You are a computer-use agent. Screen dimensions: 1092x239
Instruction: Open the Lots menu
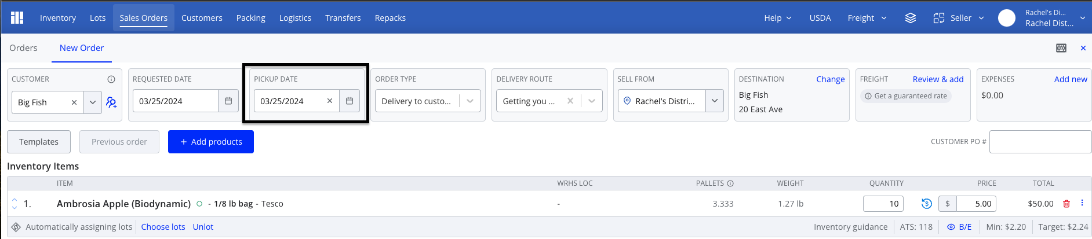tap(98, 18)
